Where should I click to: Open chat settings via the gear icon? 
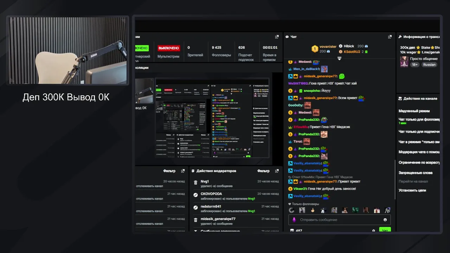tap(373, 231)
